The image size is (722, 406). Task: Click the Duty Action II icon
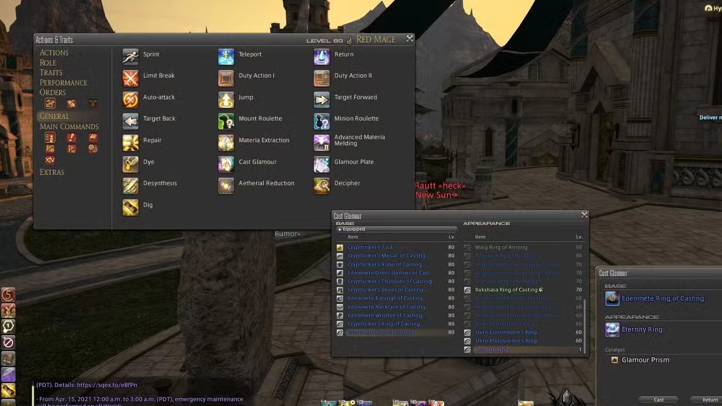[321, 78]
